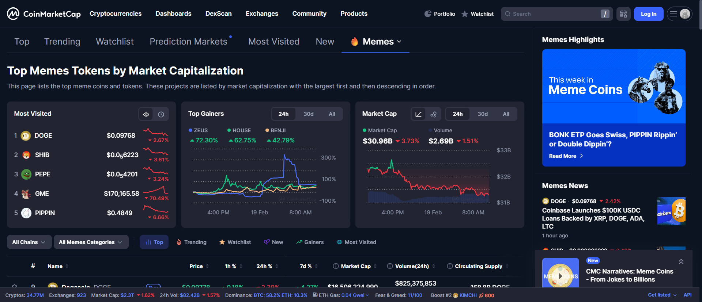Screen dimensions: 702x302
Task: Click the info icon beside Volume(24h) column
Action: point(390,266)
